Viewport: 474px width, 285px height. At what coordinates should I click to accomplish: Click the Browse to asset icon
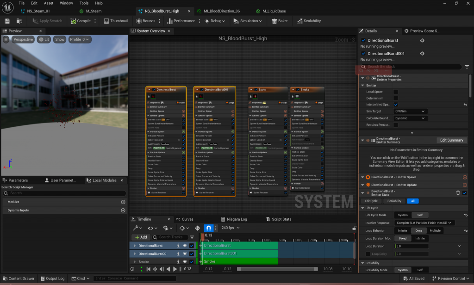point(19,21)
